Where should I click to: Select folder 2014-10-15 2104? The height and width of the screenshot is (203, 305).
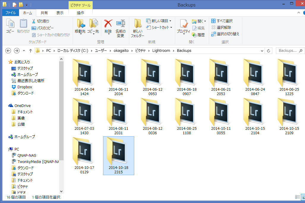[x=255, y=116]
